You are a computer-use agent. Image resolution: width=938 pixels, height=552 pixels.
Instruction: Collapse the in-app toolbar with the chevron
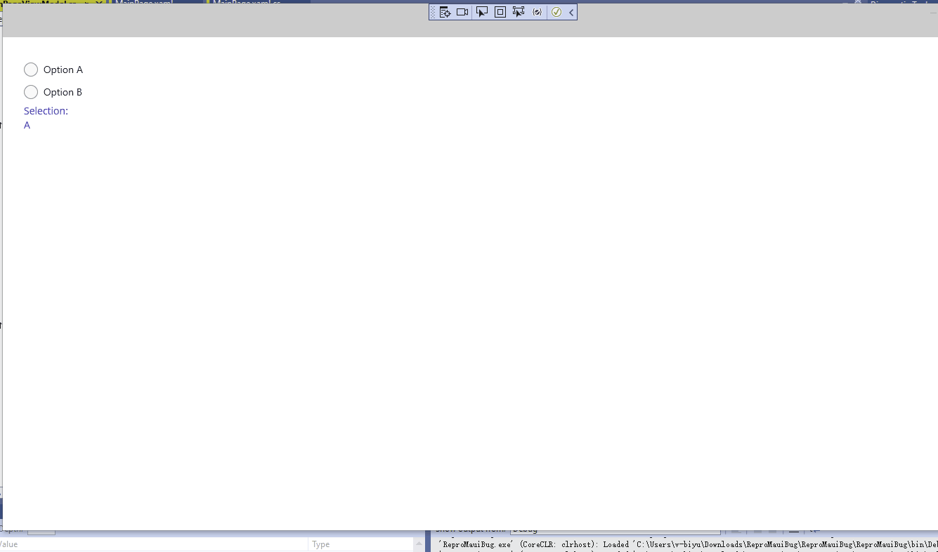click(571, 12)
